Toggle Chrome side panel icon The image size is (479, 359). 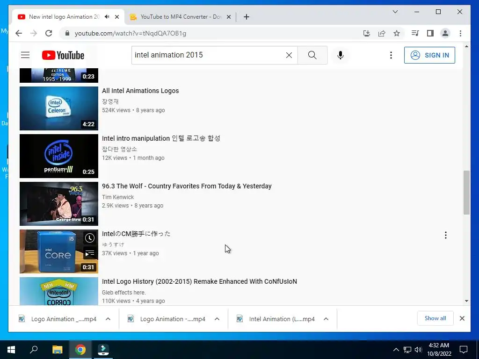point(430,33)
